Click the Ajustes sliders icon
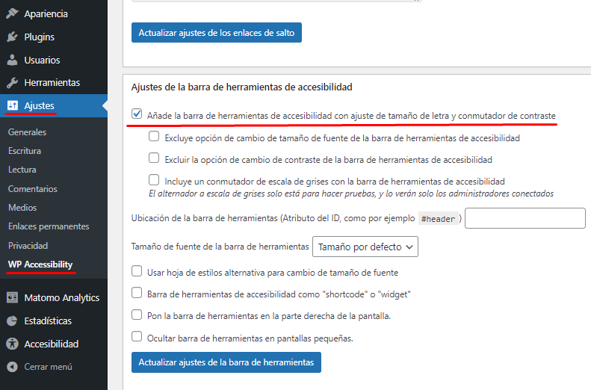Viewport: 591px width, 390px height. coord(12,105)
